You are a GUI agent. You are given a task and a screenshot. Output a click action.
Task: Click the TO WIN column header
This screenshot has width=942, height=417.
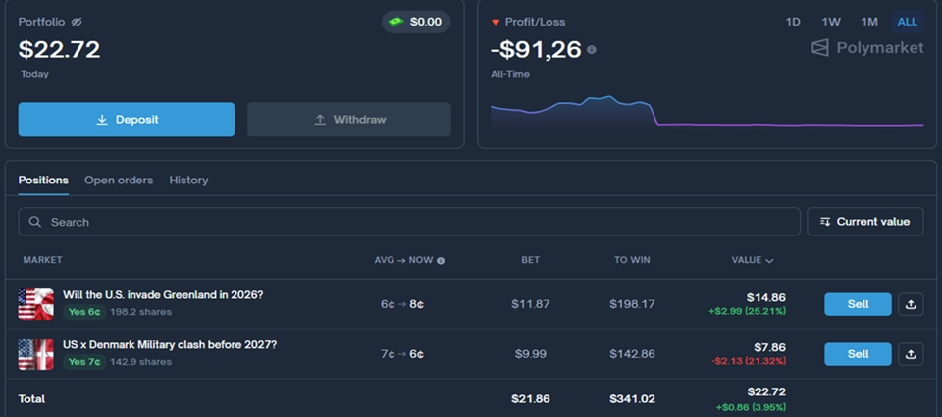[x=632, y=260]
